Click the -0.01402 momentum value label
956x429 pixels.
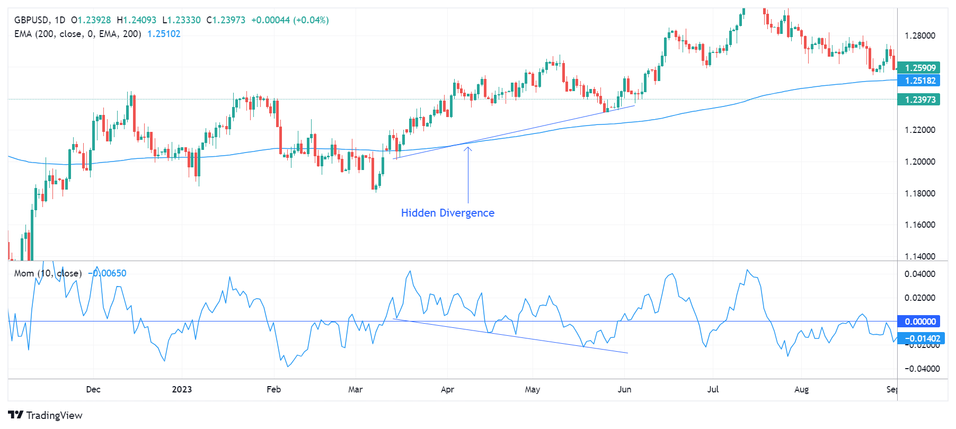pos(921,338)
